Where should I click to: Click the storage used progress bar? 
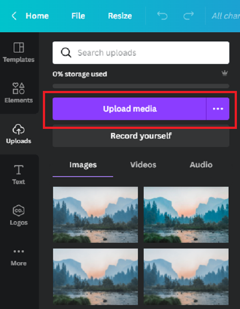141,86
